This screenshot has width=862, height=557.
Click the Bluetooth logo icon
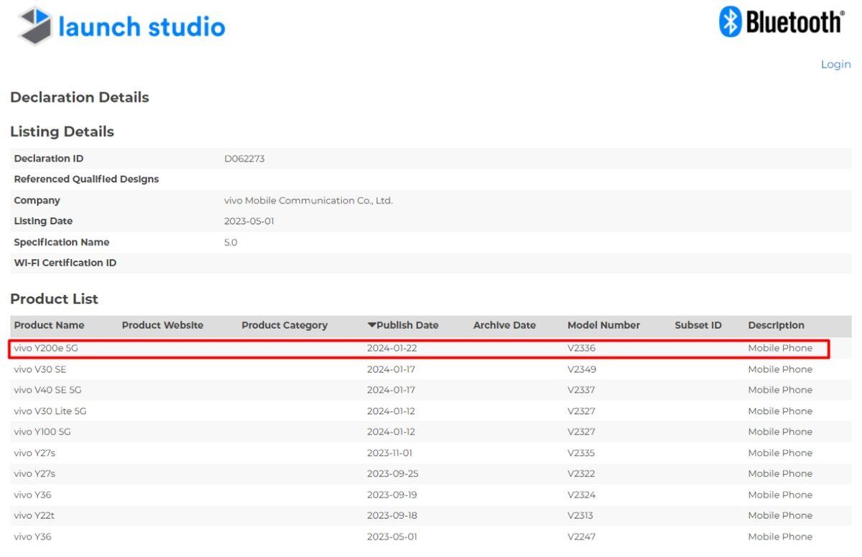(730, 22)
